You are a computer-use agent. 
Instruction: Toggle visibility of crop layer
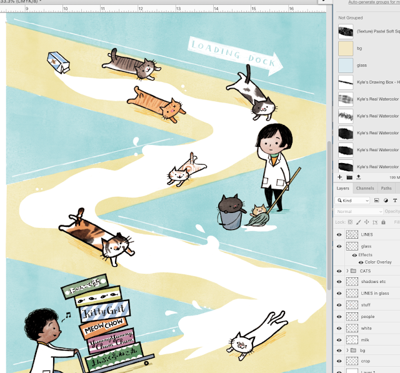pyautogui.click(x=339, y=361)
